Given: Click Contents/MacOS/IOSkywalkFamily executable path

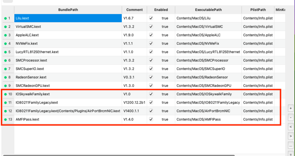Looking at the screenshot, I should pos(208,94).
